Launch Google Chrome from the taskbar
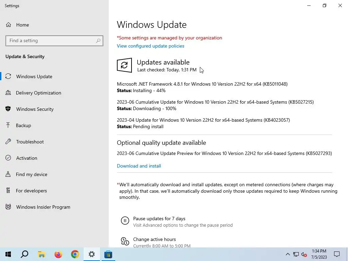The height and width of the screenshot is (261, 348). tap(75, 254)
